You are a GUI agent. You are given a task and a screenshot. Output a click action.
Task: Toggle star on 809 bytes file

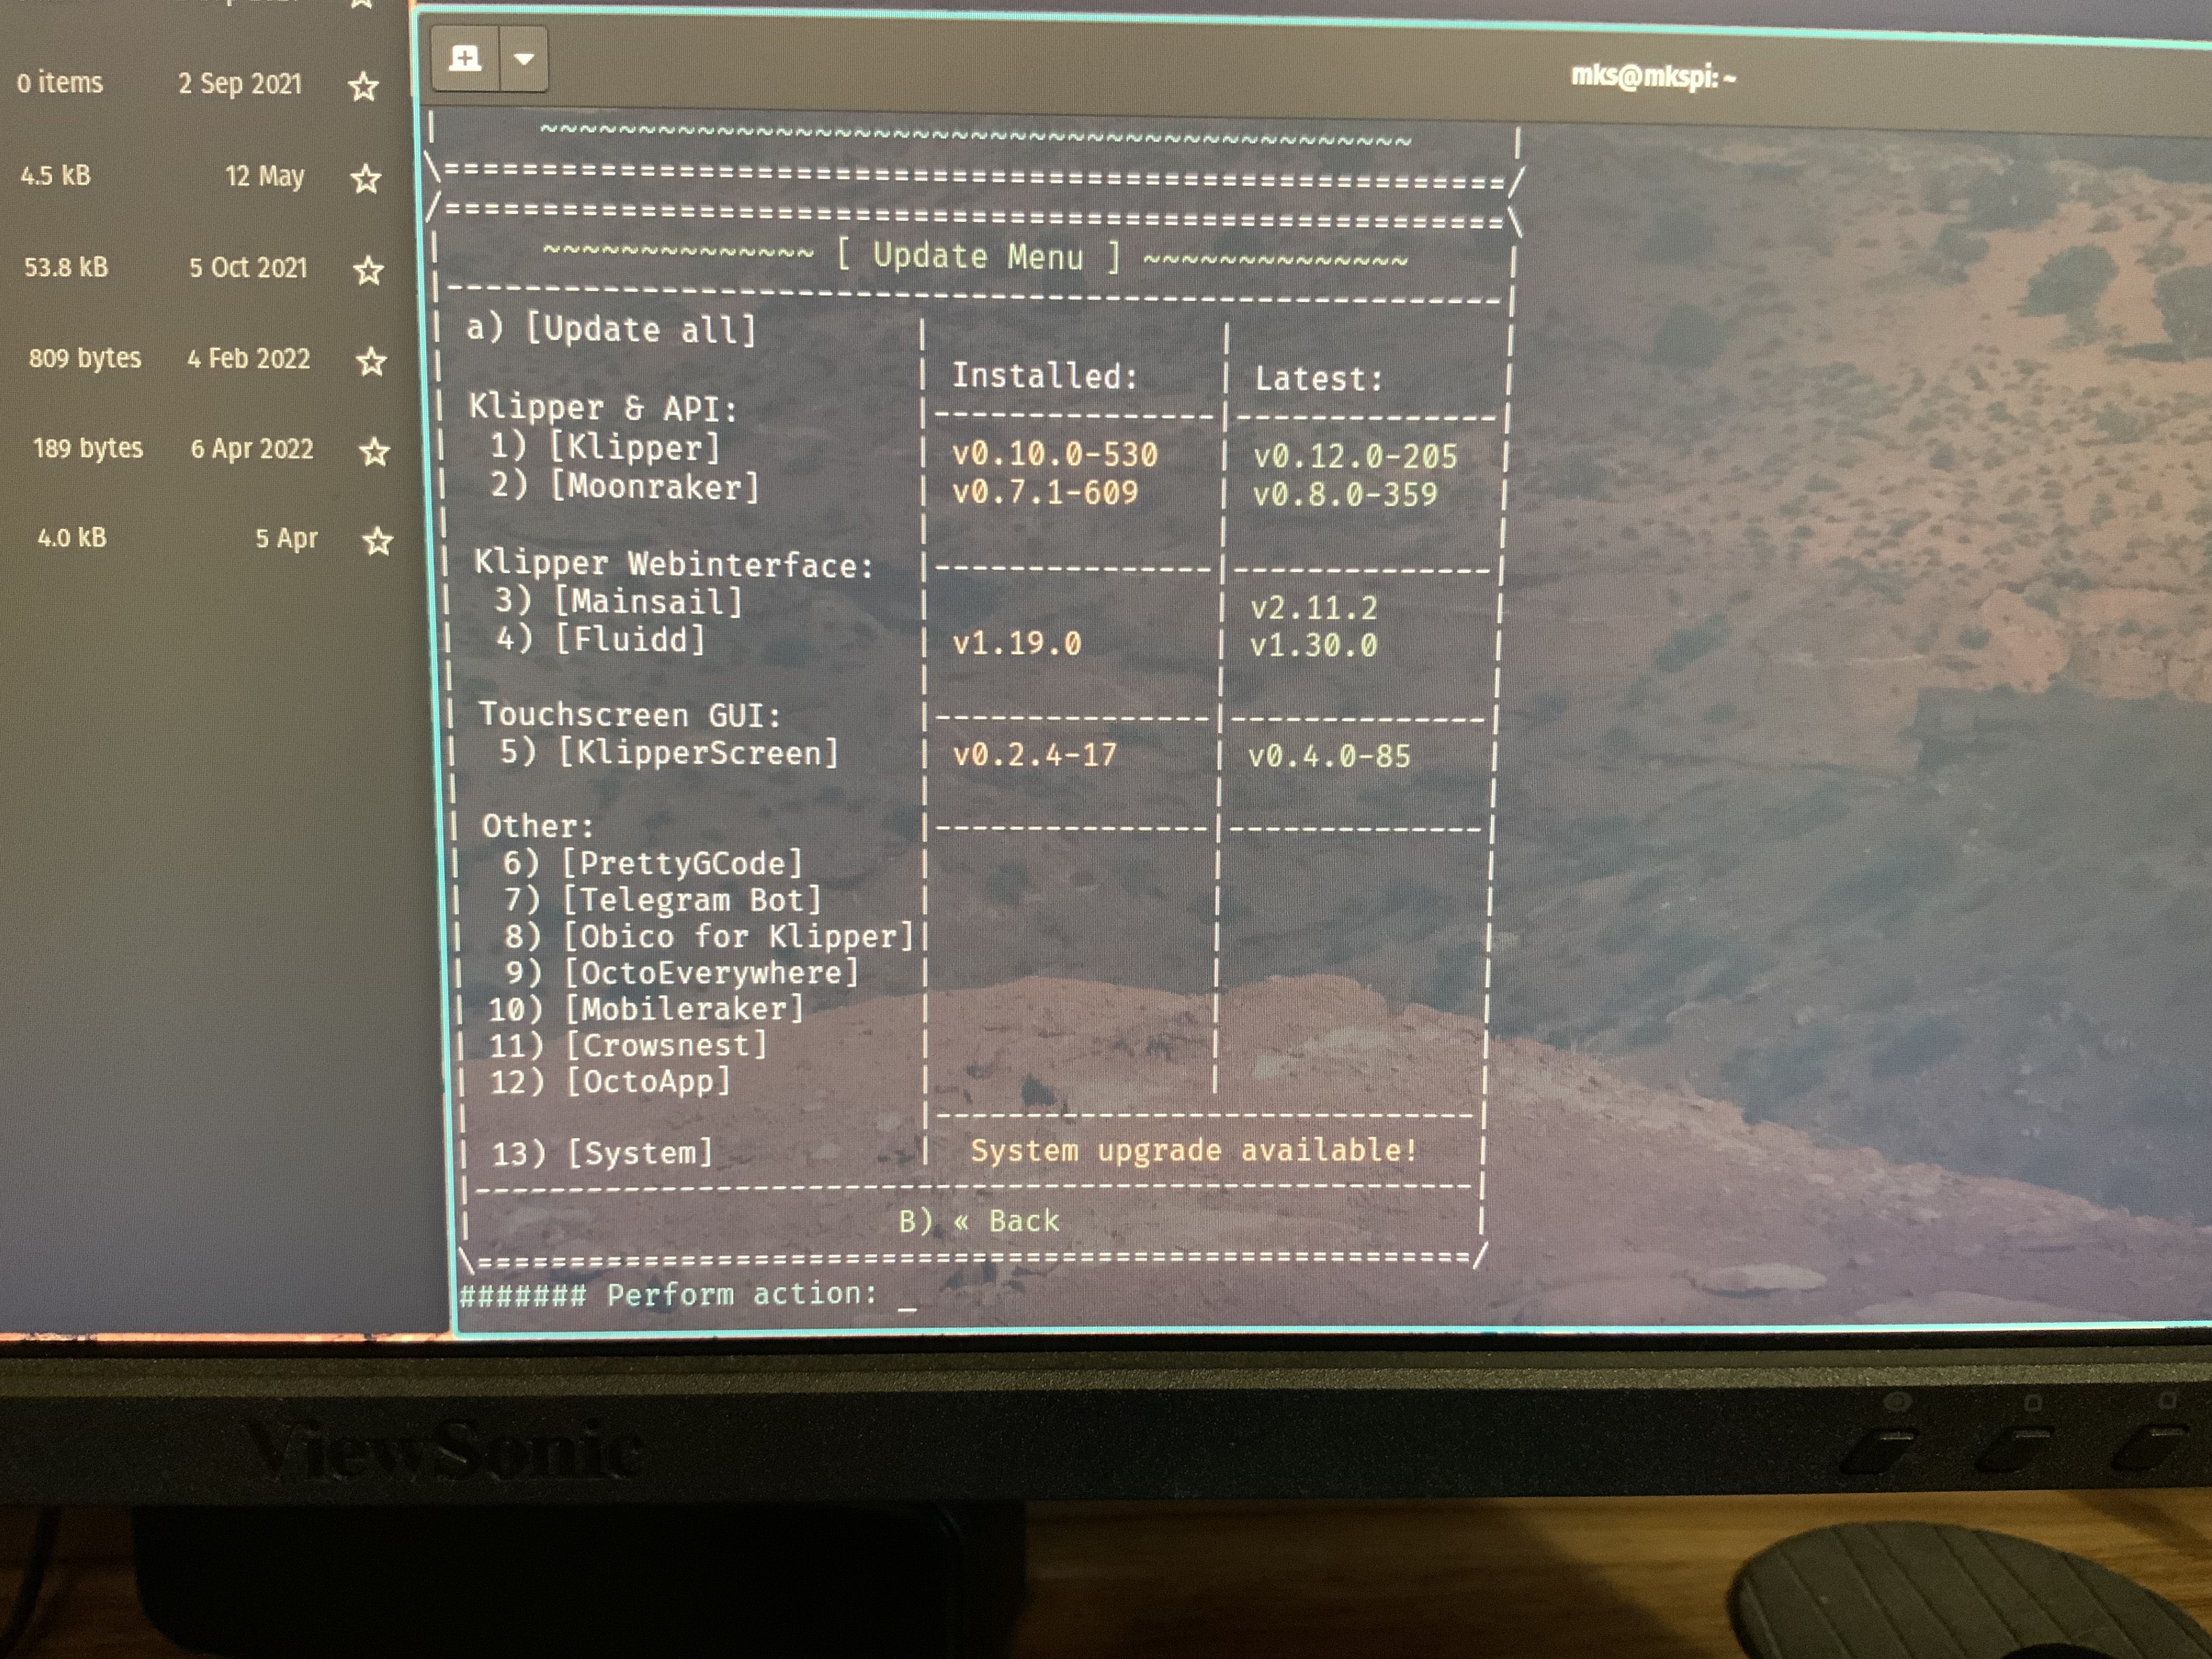371,361
